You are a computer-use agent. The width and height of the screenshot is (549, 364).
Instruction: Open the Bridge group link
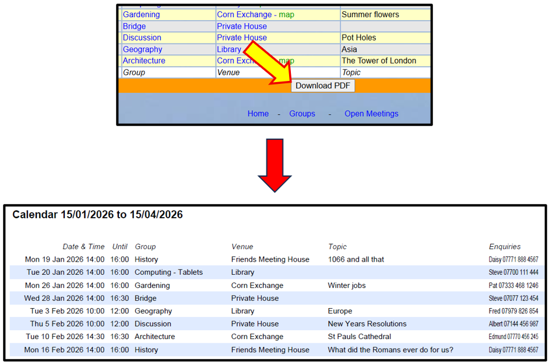pos(134,26)
